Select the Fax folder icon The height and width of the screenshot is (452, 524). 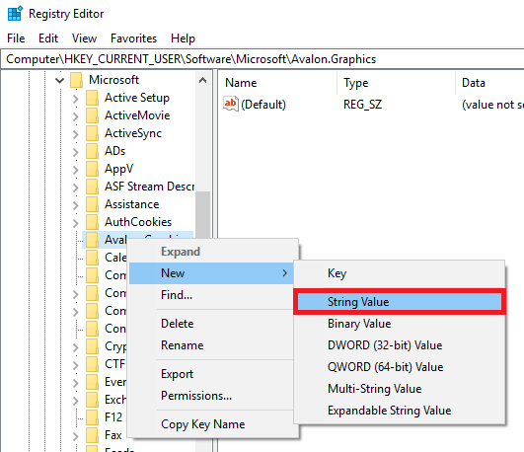tap(92, 434)
